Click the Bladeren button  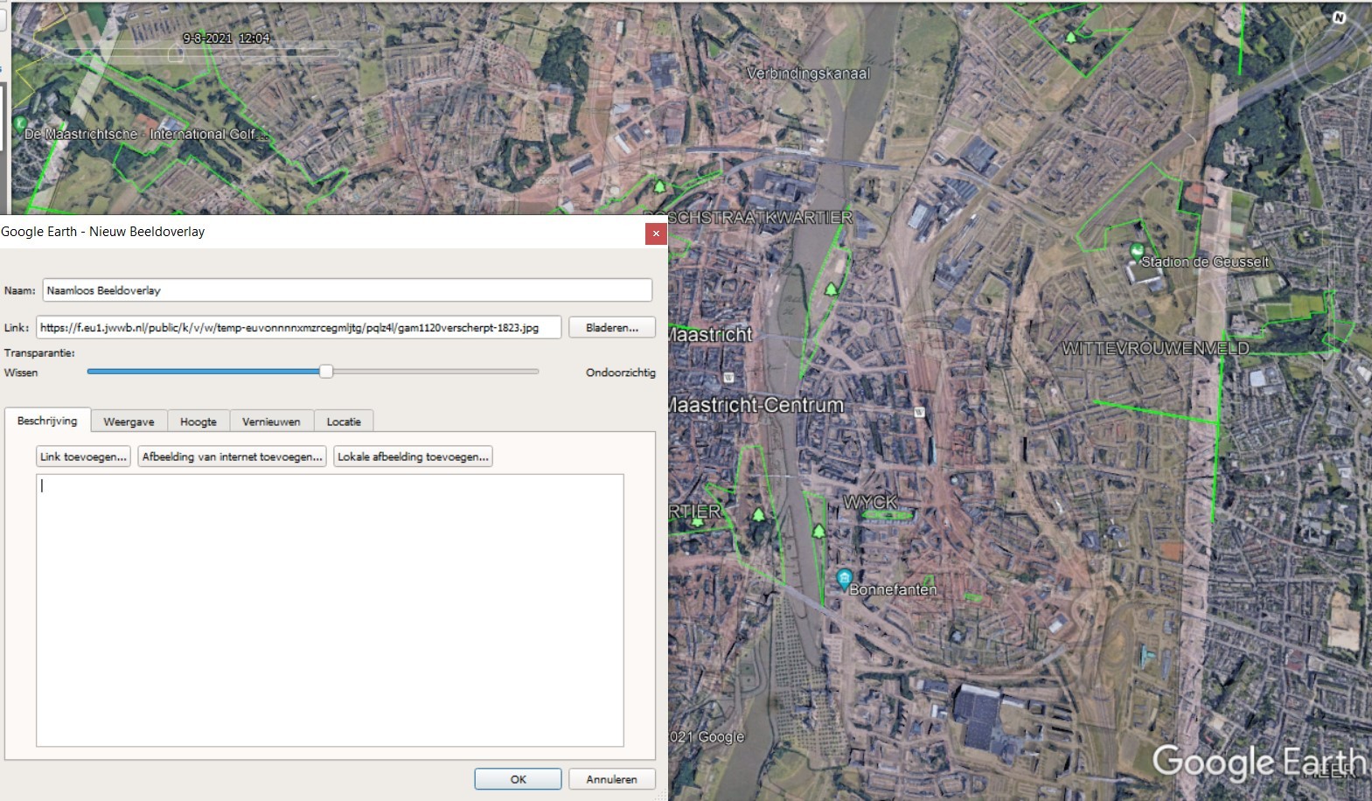coord(611,328)
